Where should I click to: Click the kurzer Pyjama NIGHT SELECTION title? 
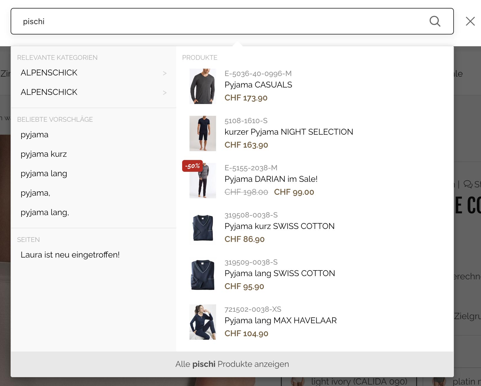289,132
